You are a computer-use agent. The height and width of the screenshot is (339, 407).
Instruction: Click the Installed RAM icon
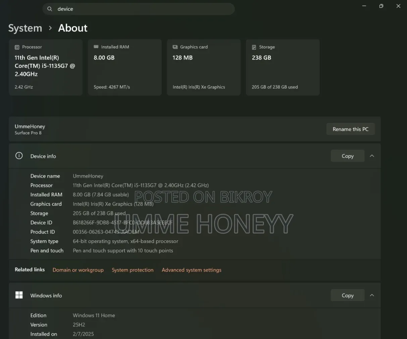coord(96,47)
